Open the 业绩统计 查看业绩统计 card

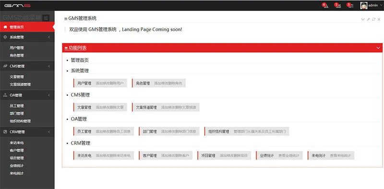[279, 156]
